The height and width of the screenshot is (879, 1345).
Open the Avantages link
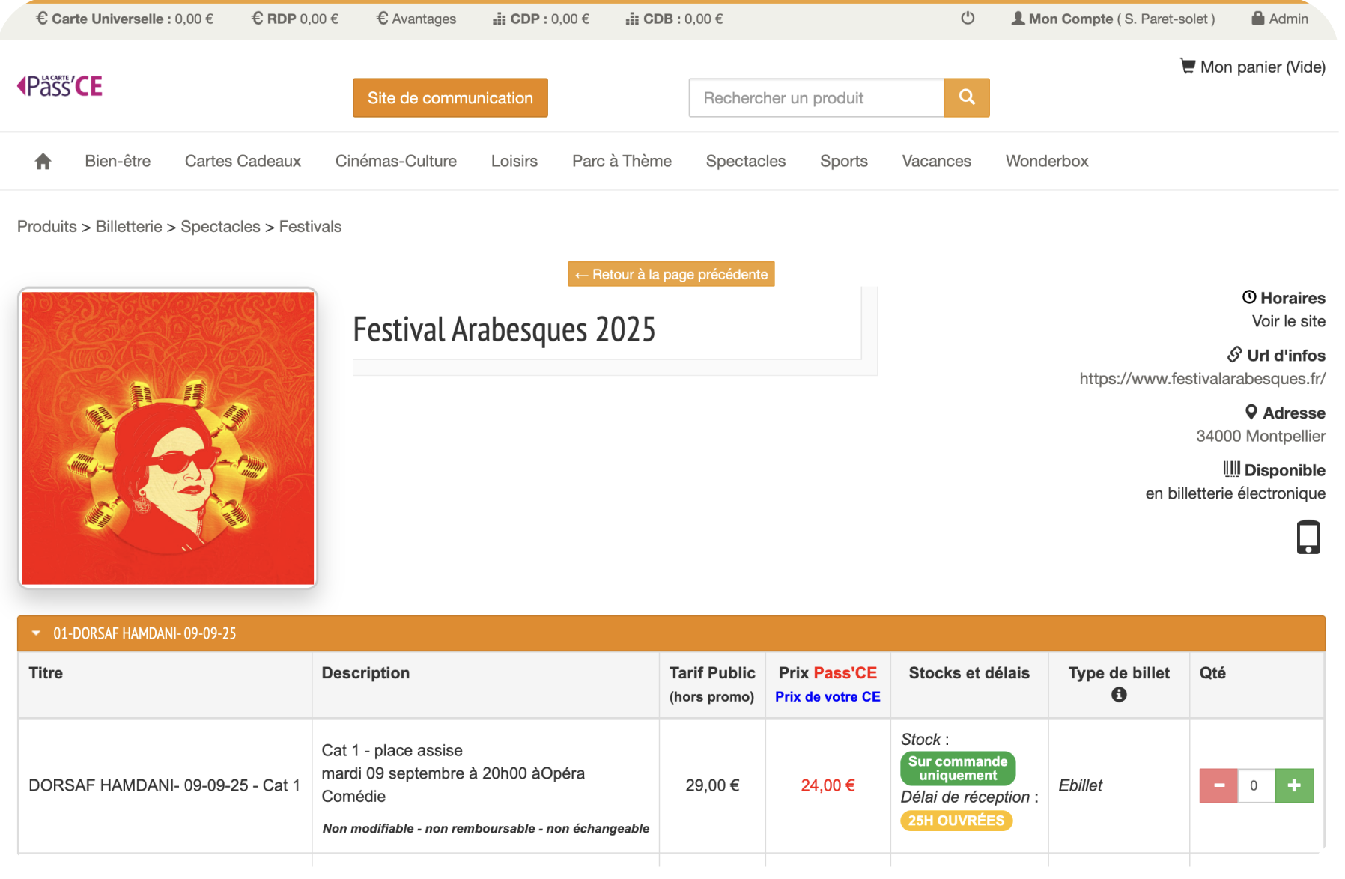(416, 19)
